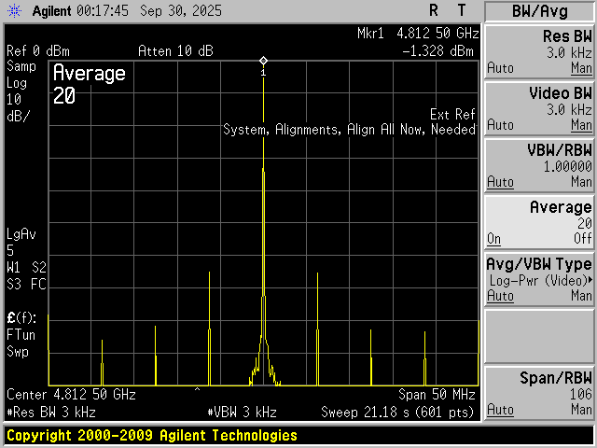Open the Avg/VBW Type submenu

click(539, 280)
